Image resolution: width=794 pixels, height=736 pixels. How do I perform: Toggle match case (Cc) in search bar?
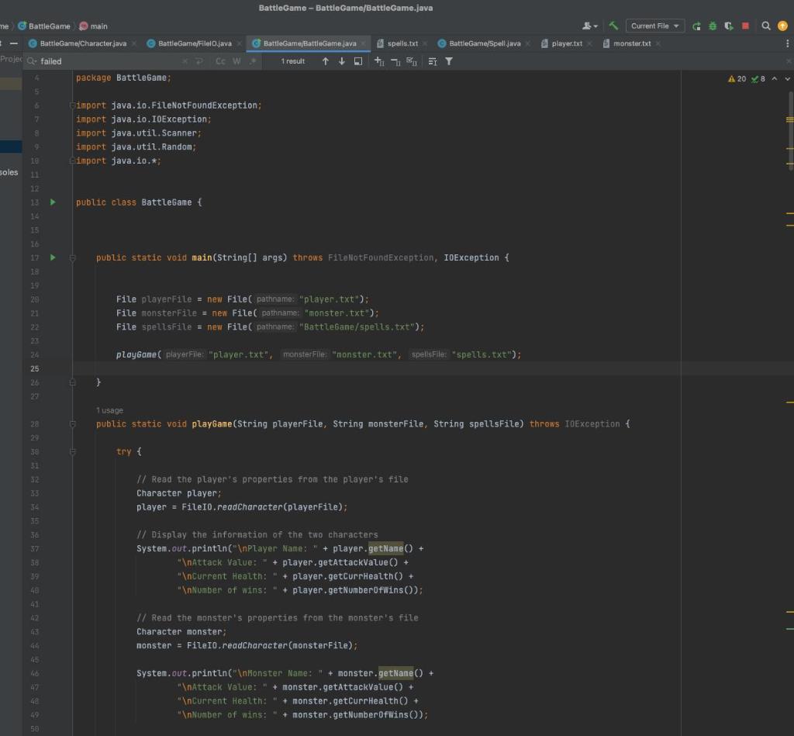coord(221,60)
